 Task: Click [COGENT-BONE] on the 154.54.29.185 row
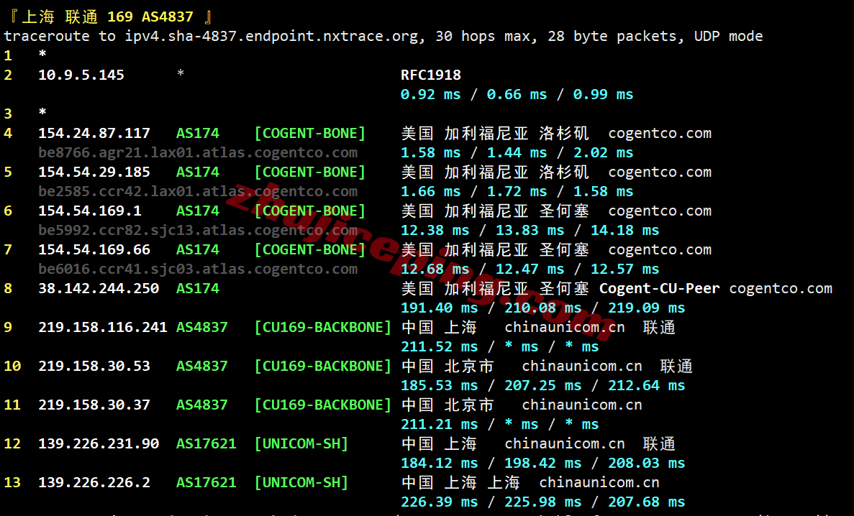310,172
